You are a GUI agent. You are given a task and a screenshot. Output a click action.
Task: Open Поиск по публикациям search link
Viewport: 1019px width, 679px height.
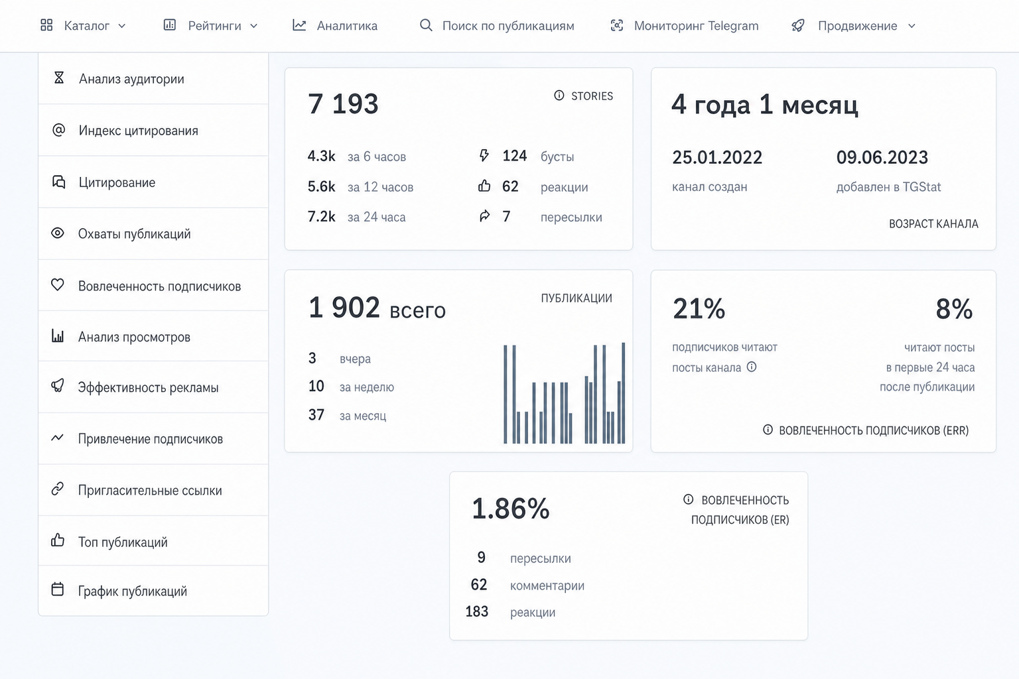coord(497,26)
